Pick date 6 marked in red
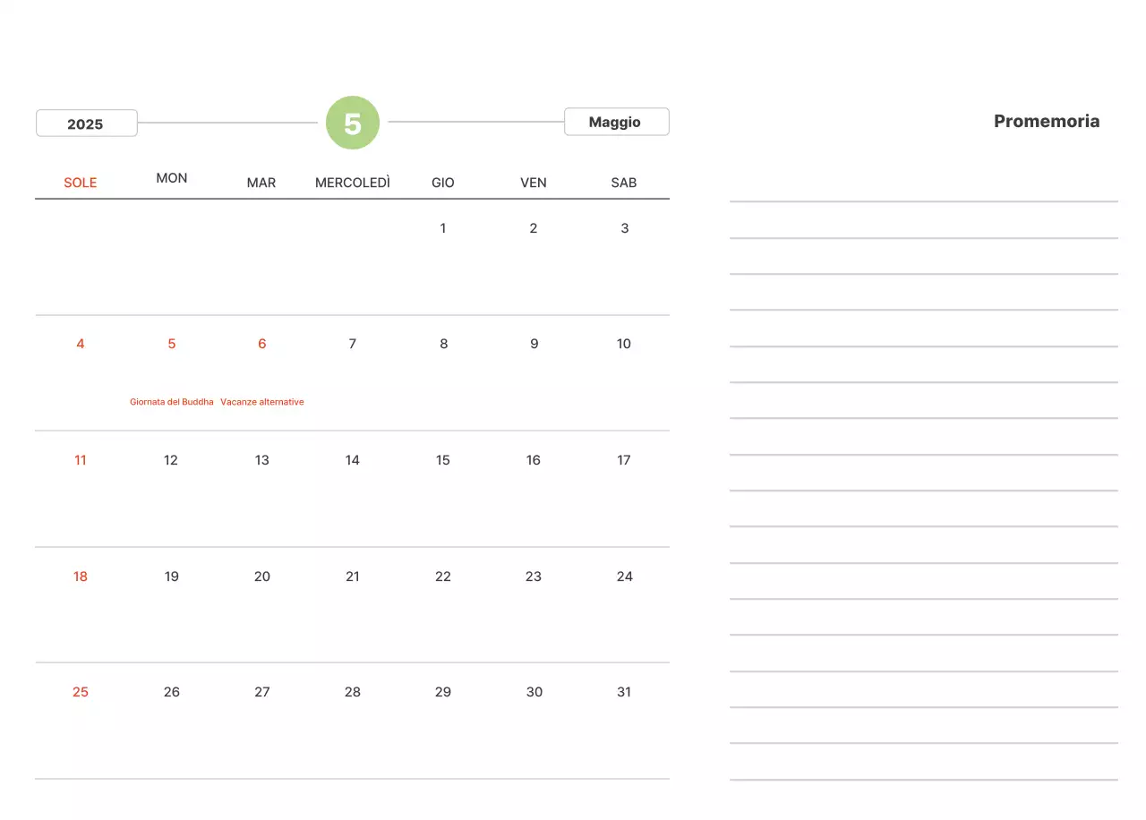Image resolution: width=1146 pixels, height=820 pixels. [x=262, y=344]
